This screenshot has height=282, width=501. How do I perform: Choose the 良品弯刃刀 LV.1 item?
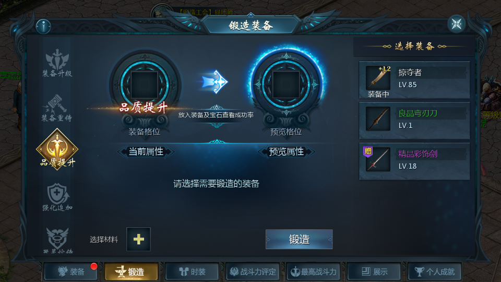(x=414, y=121)
